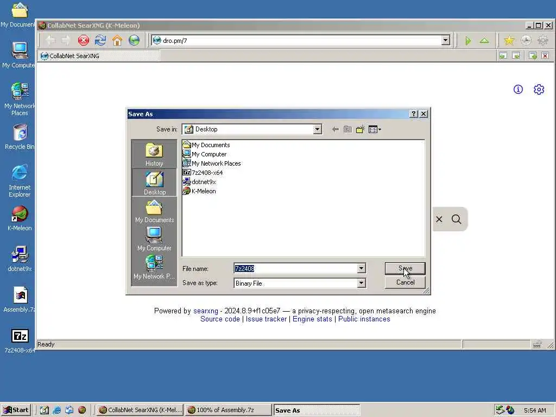The image size is (556, 417).
Task: Click the close tab red X icon
Action: tap(545, 55)
